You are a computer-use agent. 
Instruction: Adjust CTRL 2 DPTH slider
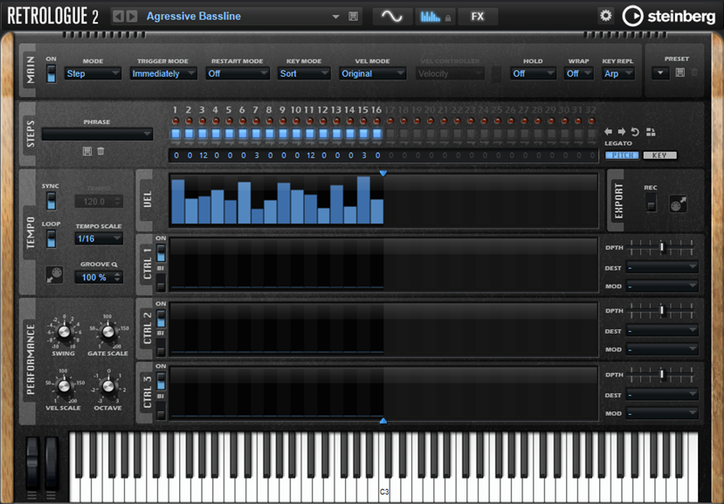(662, 311)
